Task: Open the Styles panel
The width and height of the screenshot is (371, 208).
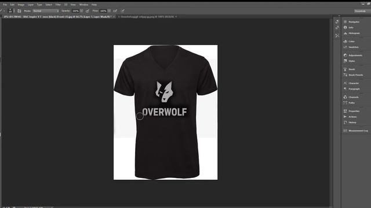Action: pyautogui.click(x=349, y=61)
